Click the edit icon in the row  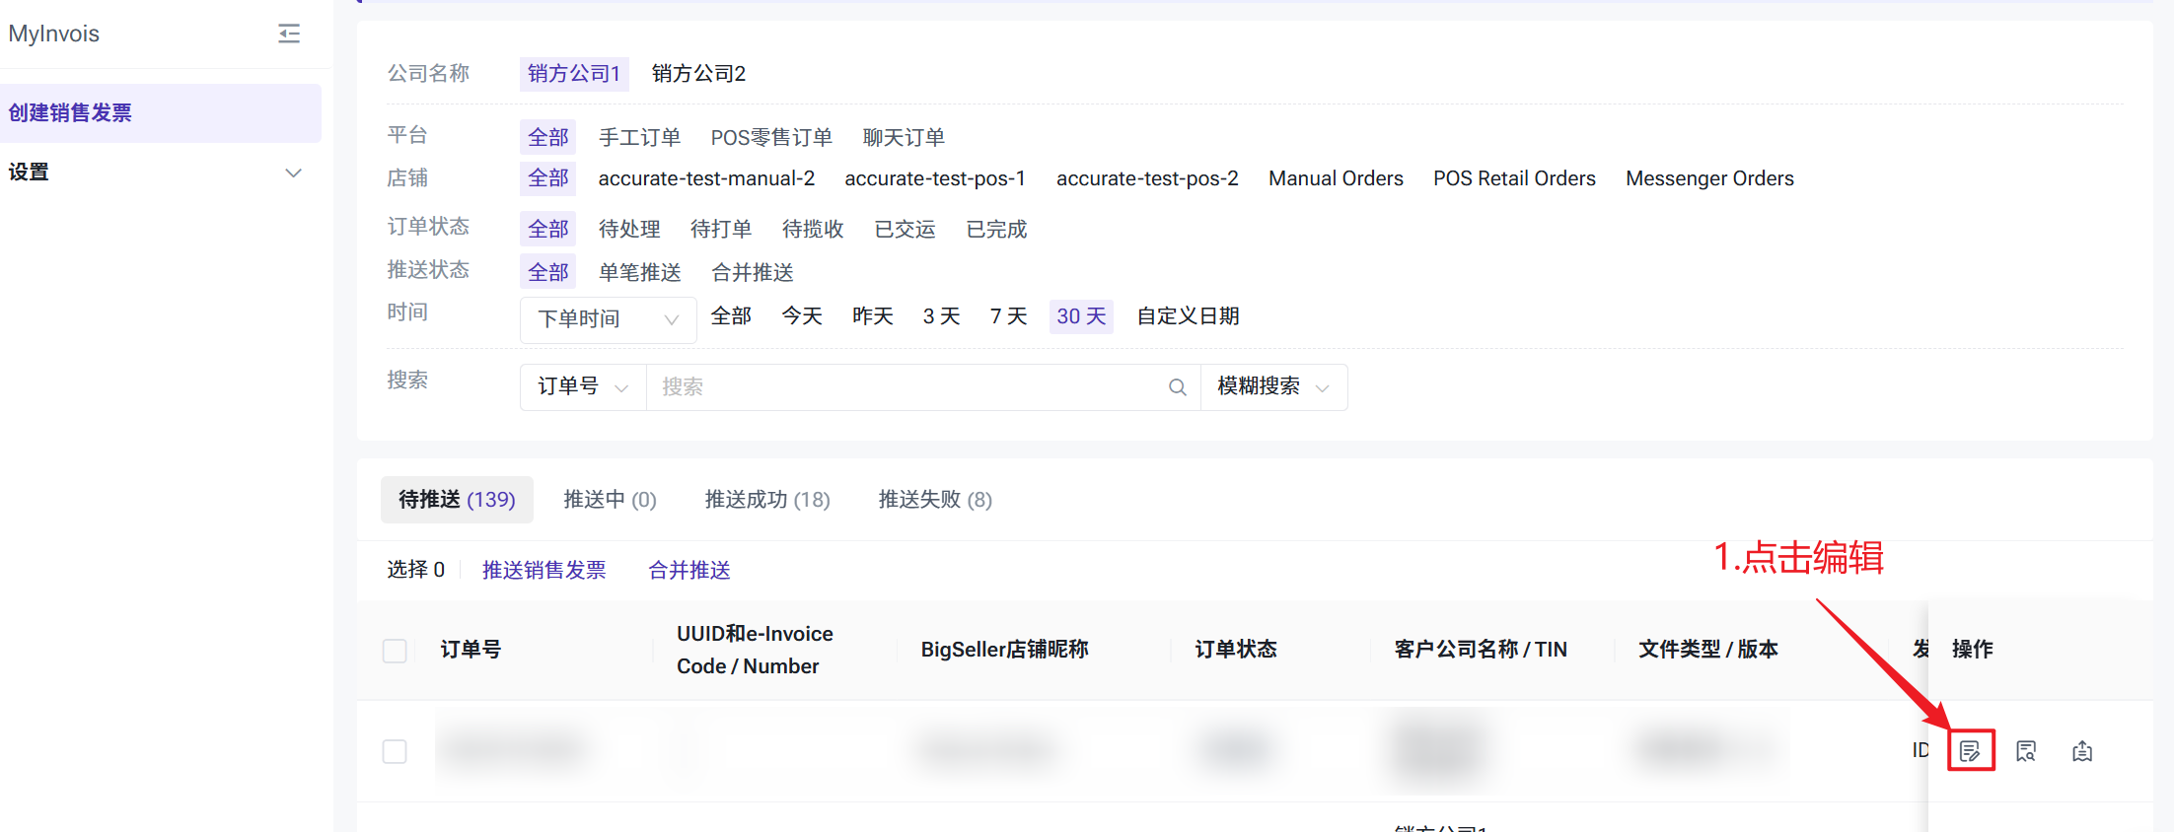tap(1970, 751)
